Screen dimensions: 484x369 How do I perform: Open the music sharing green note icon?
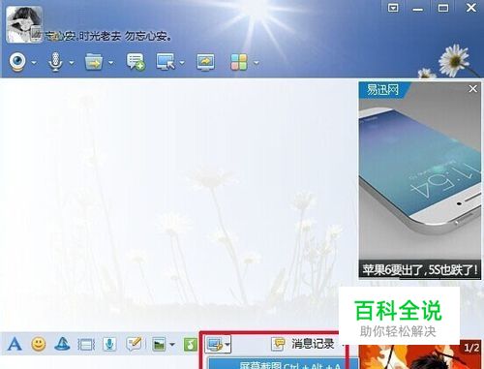pyautogui.click(x=191, y=345)
